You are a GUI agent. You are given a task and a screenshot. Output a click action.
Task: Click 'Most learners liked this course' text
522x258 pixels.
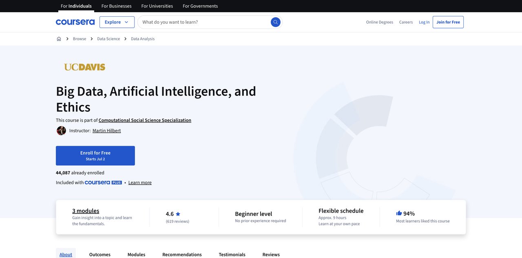pyautogui.click(x=423, y=221)
